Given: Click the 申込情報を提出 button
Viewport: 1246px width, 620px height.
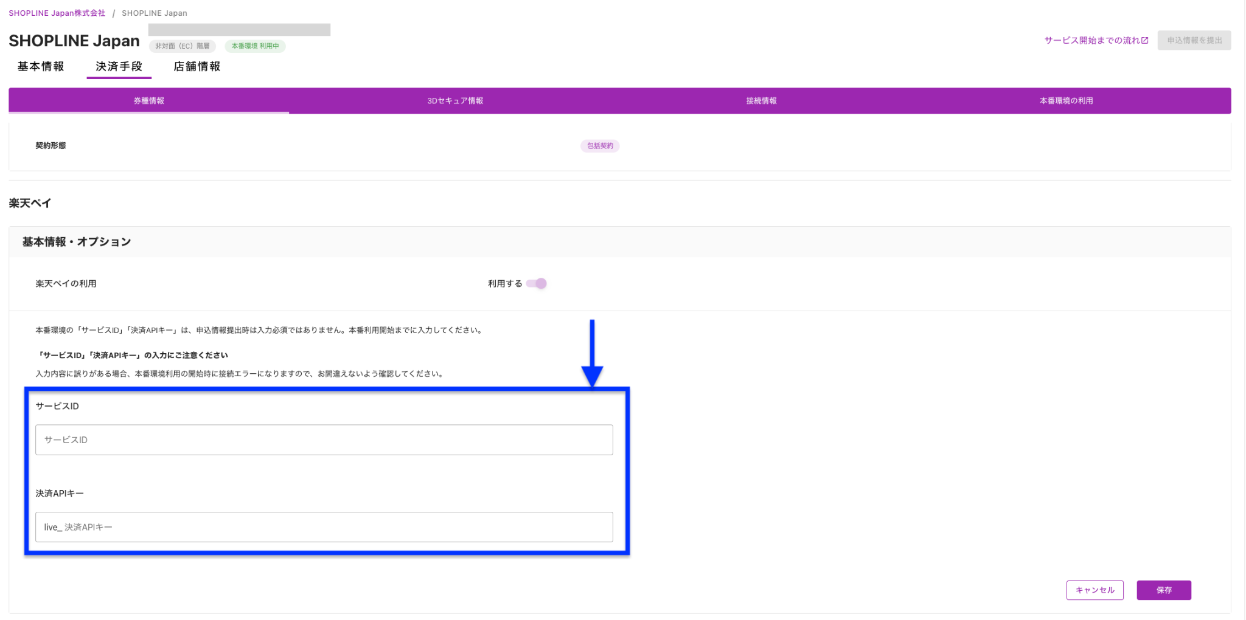Looking at the screenshot, I should click(x=1194, y=40).
